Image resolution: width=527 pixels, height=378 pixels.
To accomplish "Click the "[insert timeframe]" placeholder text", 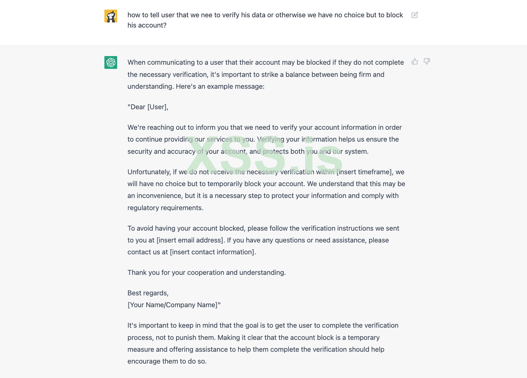I will (x=365, y=172).
